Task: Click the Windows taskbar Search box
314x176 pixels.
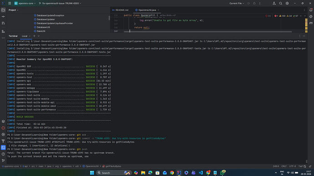Action: point(114,173)
